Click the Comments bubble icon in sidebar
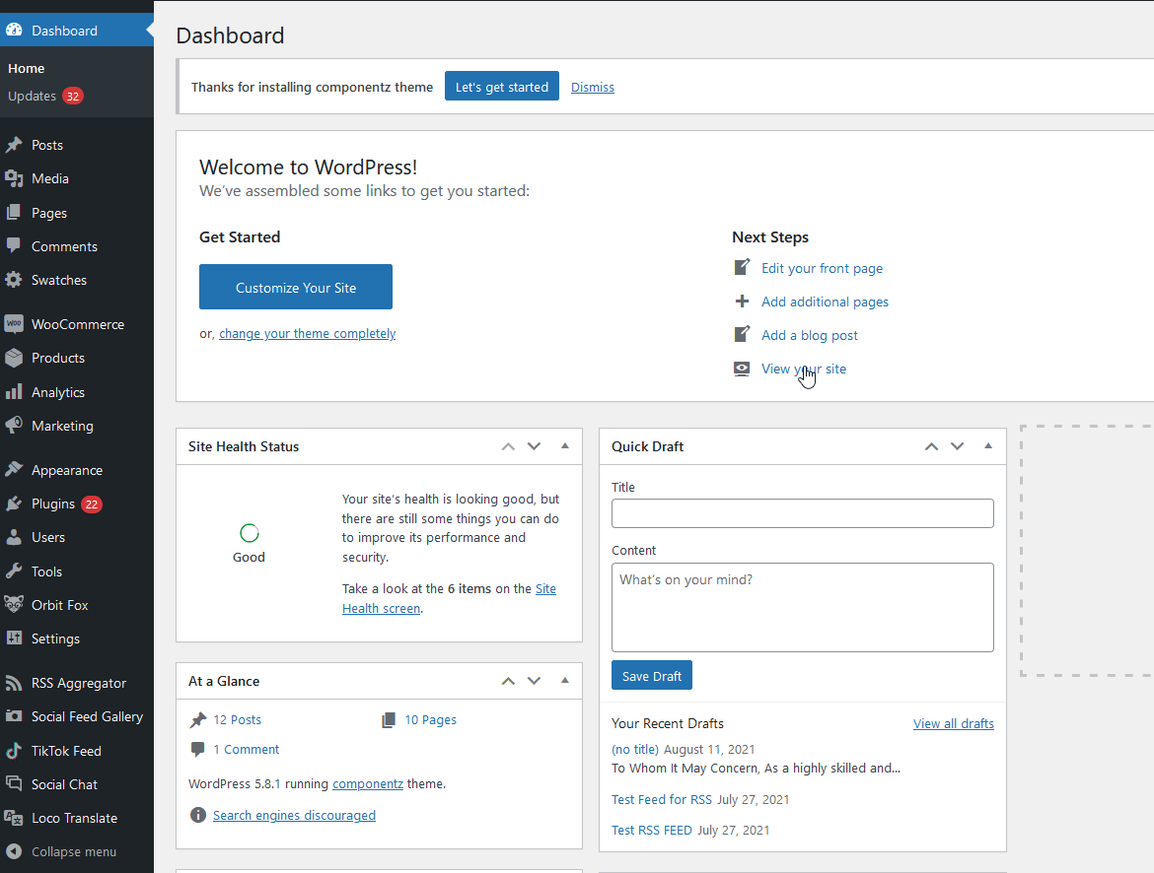1154x873 pixels. (14, 246)
